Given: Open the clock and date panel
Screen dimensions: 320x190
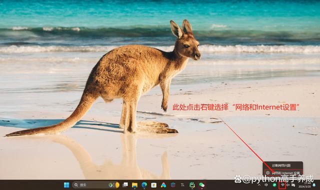Looking at the screenshot, I should pos(304,185).
